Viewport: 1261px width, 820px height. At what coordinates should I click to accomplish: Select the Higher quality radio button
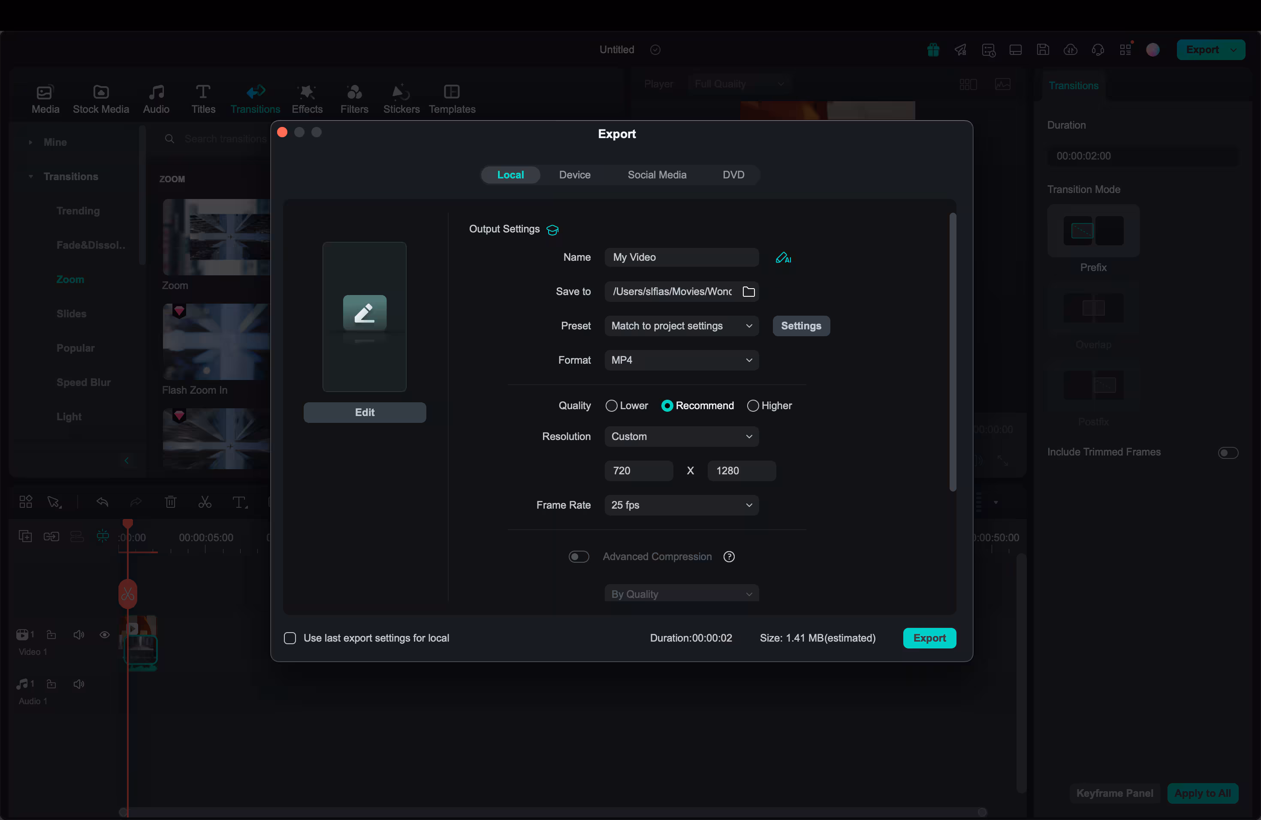[x=752, y=406]
